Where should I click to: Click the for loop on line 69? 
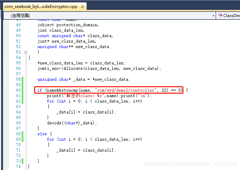click(x=94, y=139)
